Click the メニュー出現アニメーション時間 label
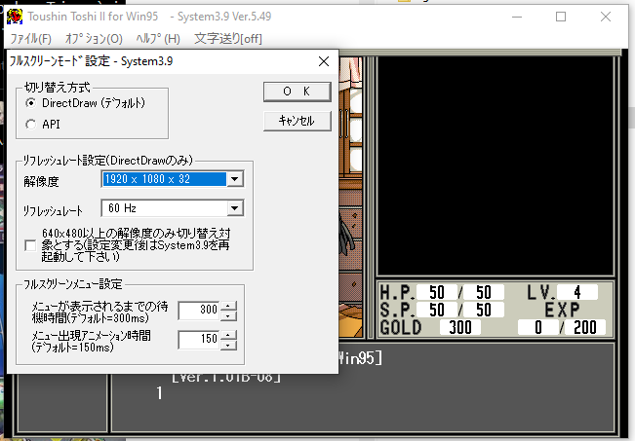Screen dimensions: 635x441 click(91, 341)
